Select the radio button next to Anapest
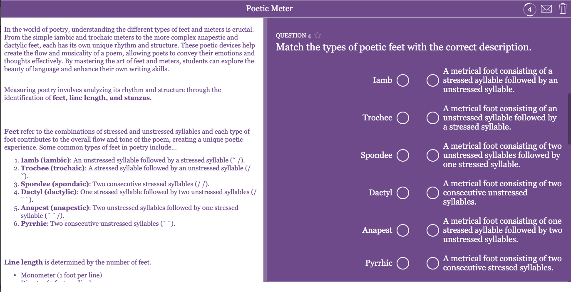The height and width of the screenshot is (292, 571). tap(402, 230)
